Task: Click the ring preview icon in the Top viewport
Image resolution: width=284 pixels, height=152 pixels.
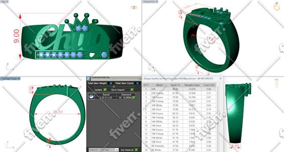Action: (x=134, y=8)
